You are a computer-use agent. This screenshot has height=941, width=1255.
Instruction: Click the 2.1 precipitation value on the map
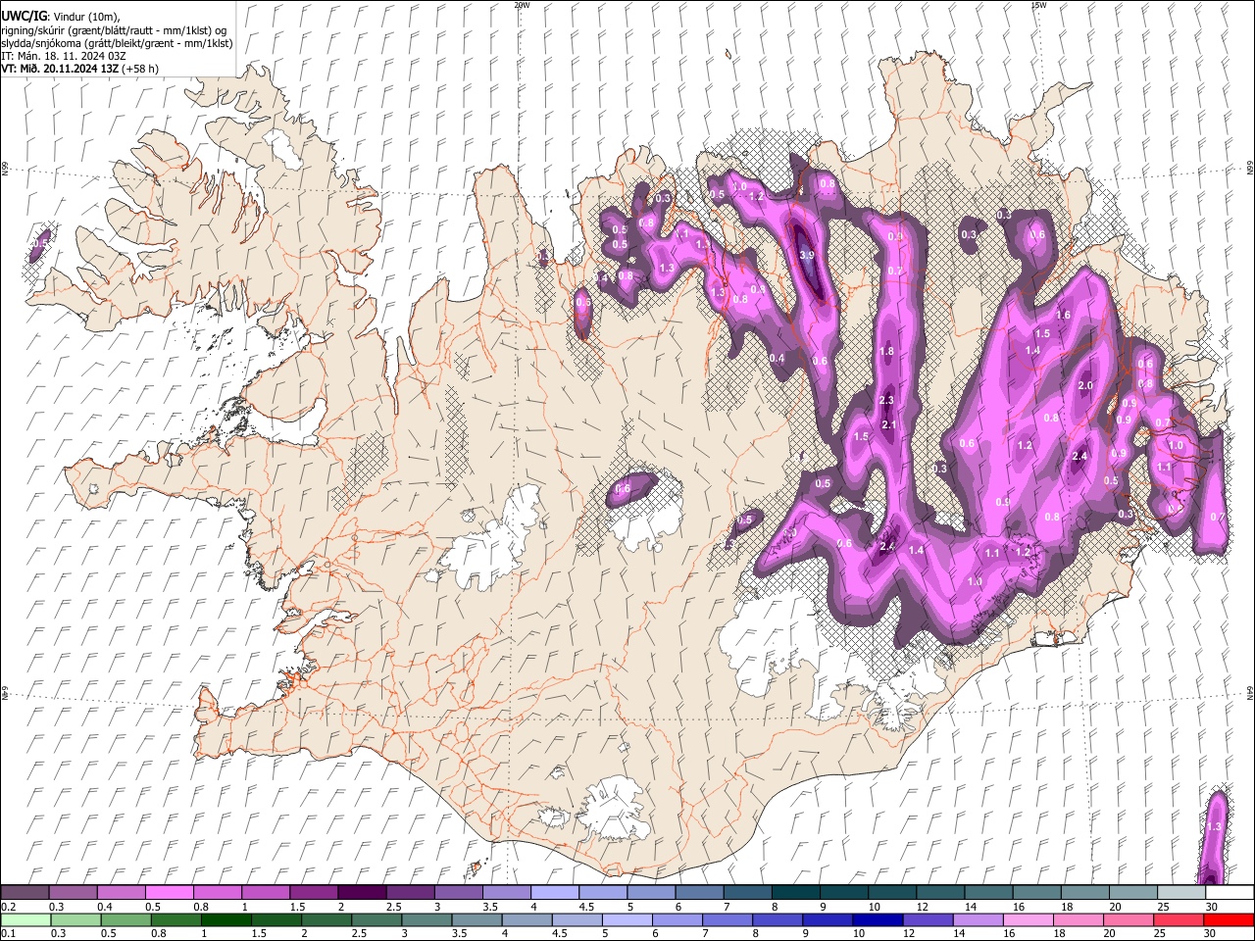coord(889,424)
